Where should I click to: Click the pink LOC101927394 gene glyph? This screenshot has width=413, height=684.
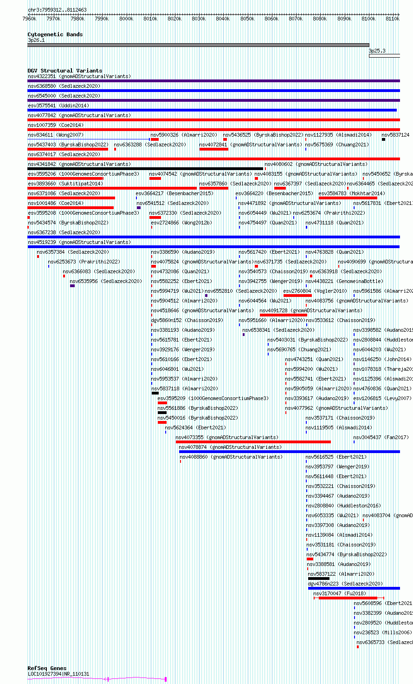(x=97, y=679)
